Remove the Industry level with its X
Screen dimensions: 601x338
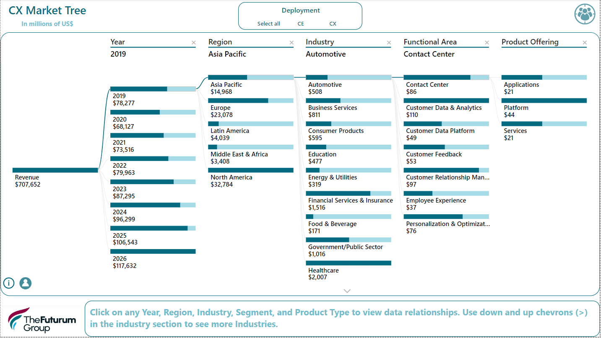[x=389, y=42]
